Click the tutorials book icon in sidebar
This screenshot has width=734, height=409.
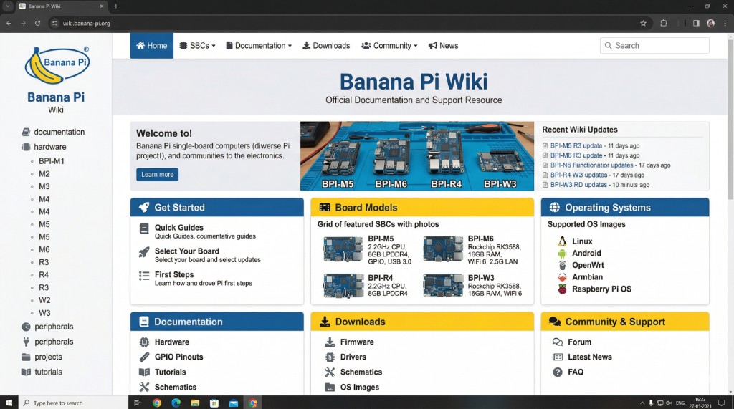pyautogui.click(x=27, y=372)
